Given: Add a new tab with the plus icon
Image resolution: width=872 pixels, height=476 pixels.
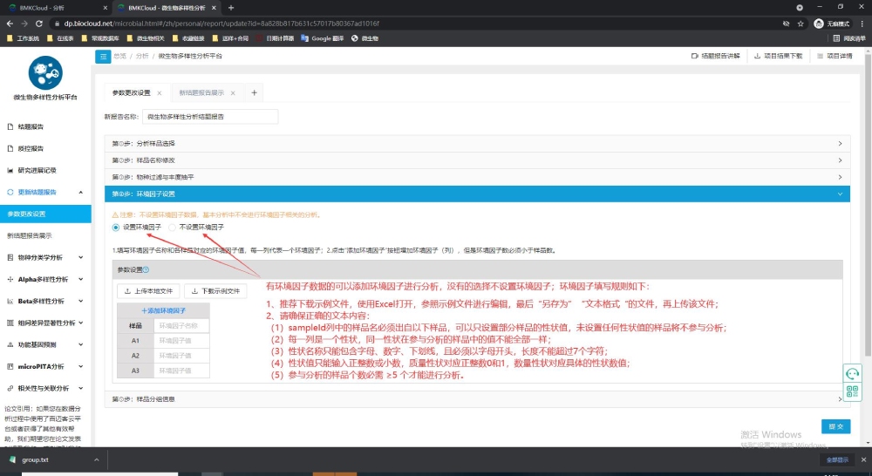Looking at the screenshot, I should pyautogui.click(x=254, y=92).
